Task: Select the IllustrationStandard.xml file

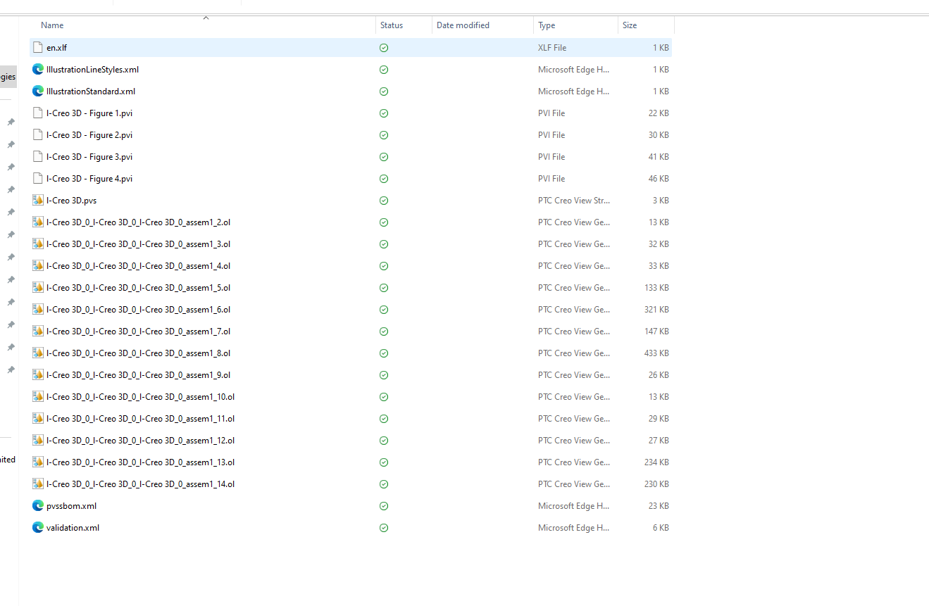Action: pyautogui.click(x=89, y=91)
